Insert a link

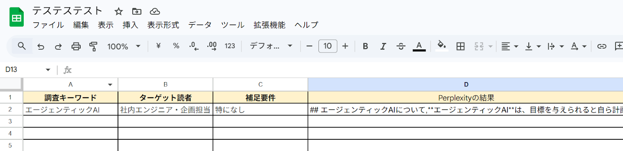[x=602, y=46]
